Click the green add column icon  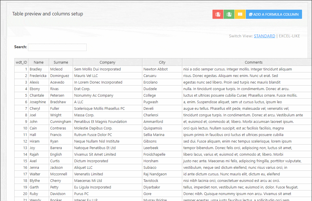pyautogui.click(x=229, y=14)
